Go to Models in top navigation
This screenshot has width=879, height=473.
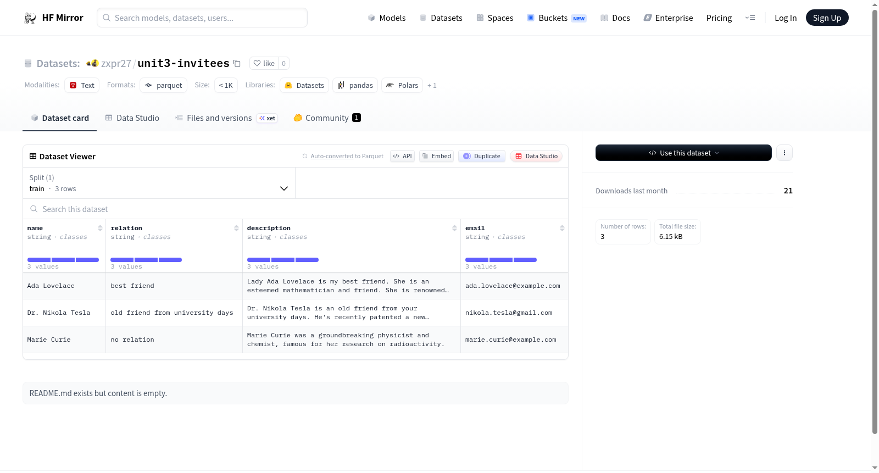click(x=387, y=18)
